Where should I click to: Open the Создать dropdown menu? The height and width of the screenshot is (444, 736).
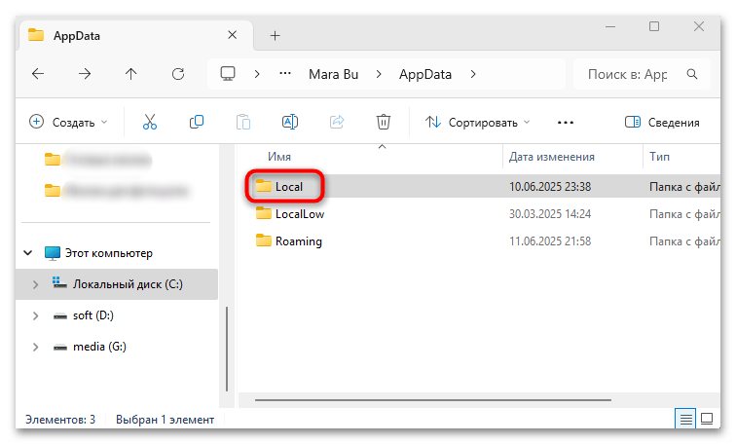(x=68, y=122)
